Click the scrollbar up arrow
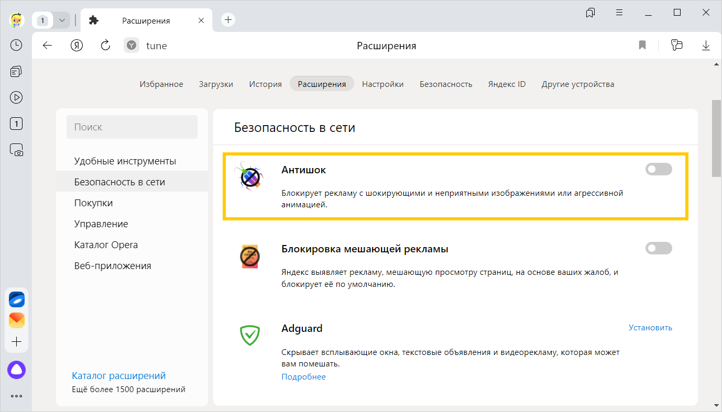The width and height of the screenshot is (722, 412). (x=716, y=64)
